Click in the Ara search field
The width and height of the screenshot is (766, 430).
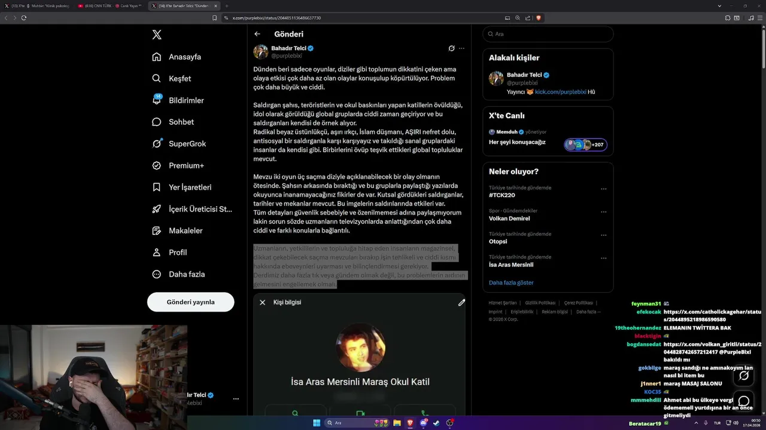click(548, 34)
